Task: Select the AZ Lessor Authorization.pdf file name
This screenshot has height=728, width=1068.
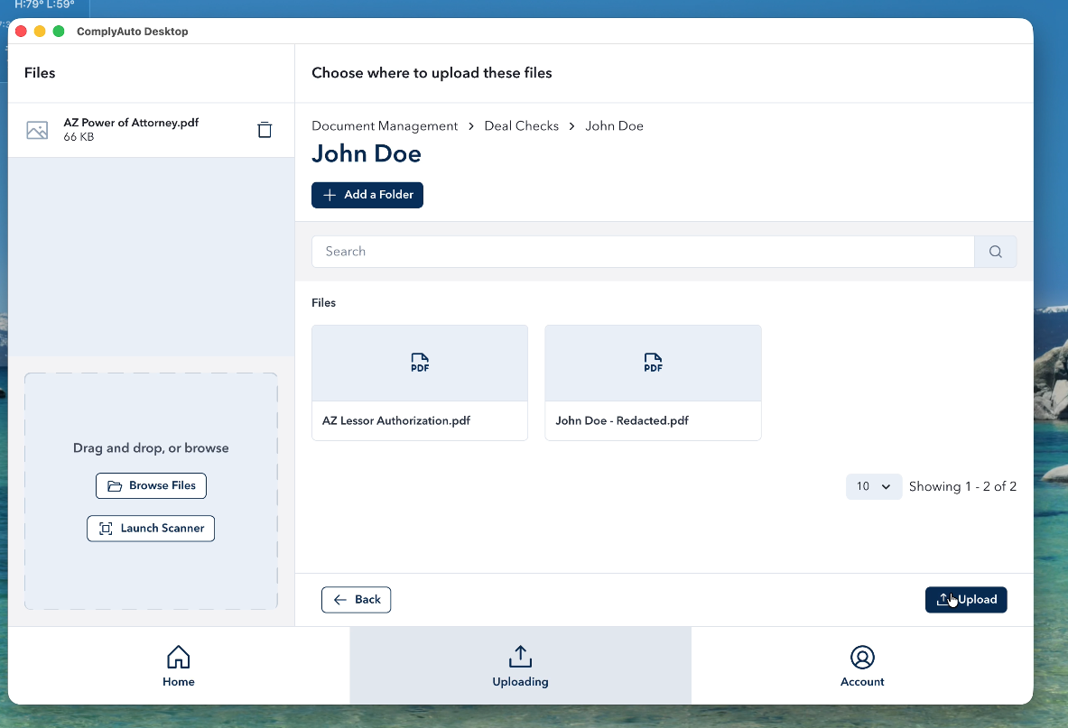Action: coord(396,420)
